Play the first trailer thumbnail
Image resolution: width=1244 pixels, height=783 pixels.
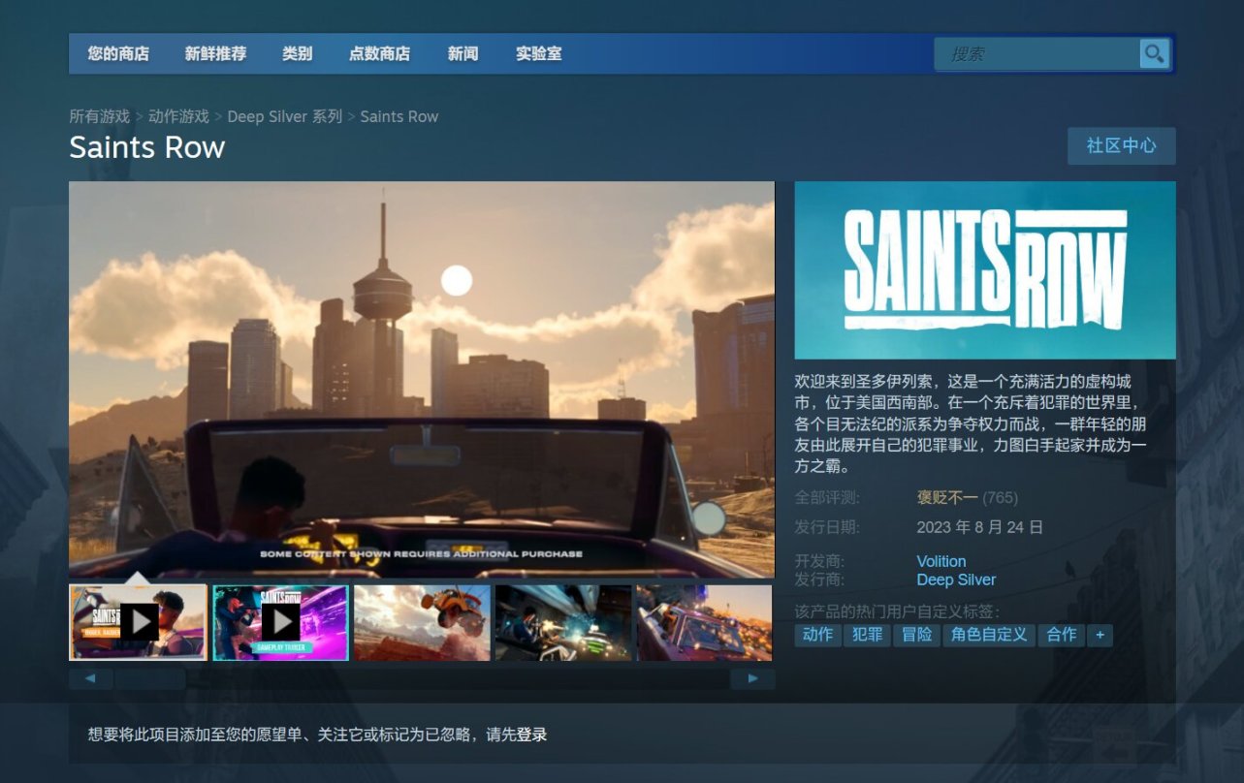point(138,622)
